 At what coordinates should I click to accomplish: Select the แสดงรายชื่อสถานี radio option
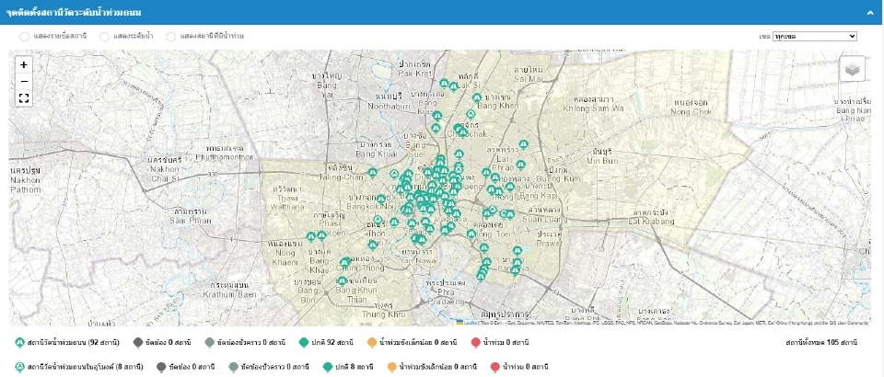pos(25,36)
